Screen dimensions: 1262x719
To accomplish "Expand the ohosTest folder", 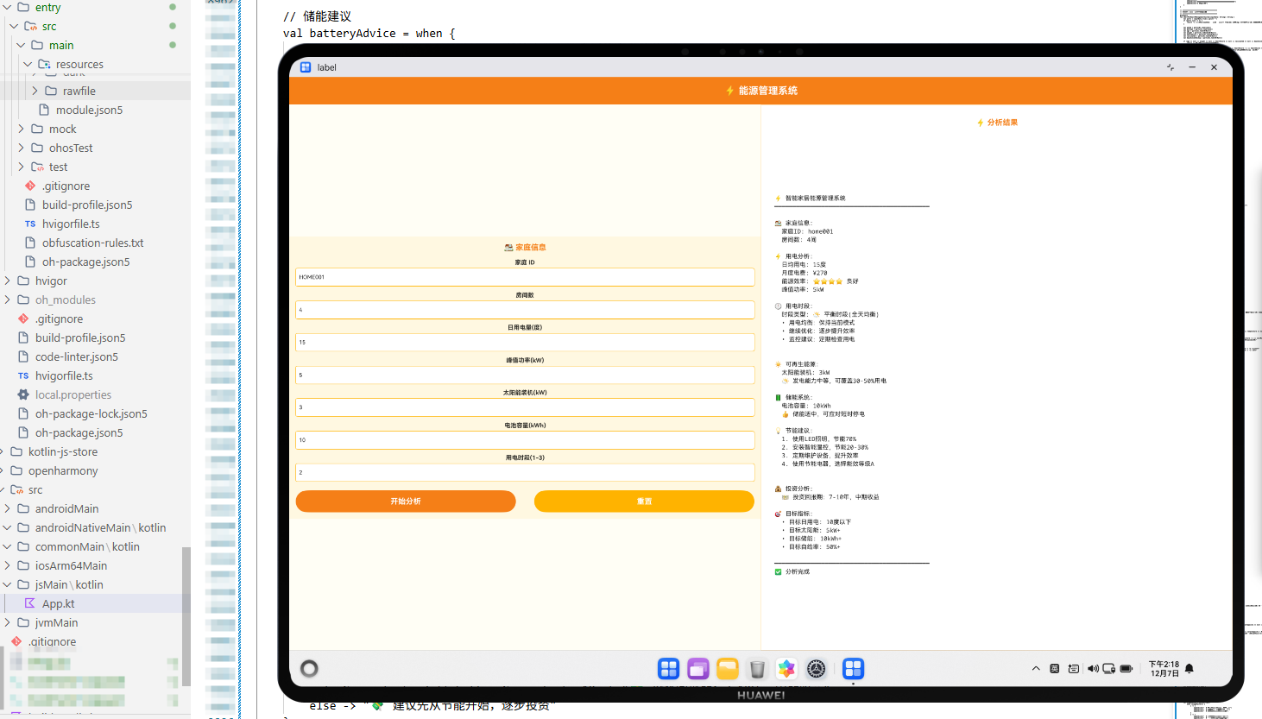I will click(x=21, y=148).
